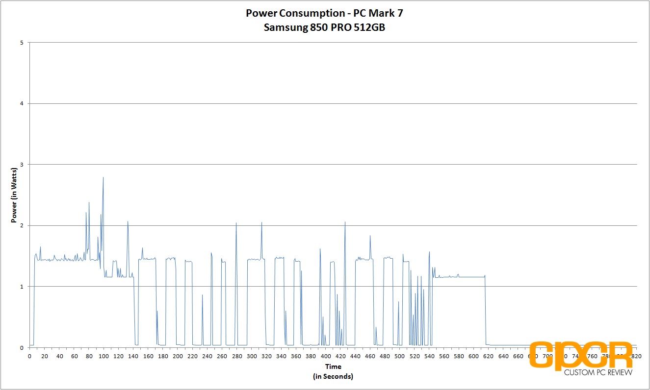Select the time axis tick "160"
Viewport: 650px width, 390px height.
click(x=148, y=356)
